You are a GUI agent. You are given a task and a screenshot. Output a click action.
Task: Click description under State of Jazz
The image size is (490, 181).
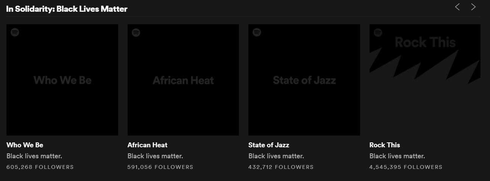click(x=276, y=156)
